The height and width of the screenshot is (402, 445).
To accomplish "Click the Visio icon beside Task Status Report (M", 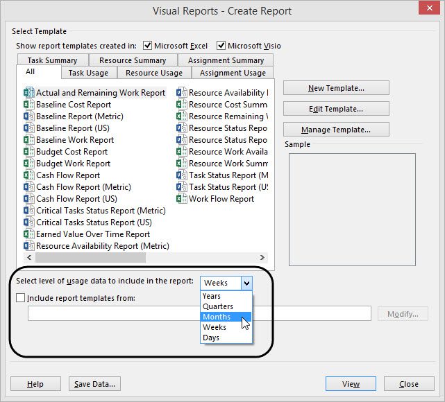I will (x=182, y=175).
